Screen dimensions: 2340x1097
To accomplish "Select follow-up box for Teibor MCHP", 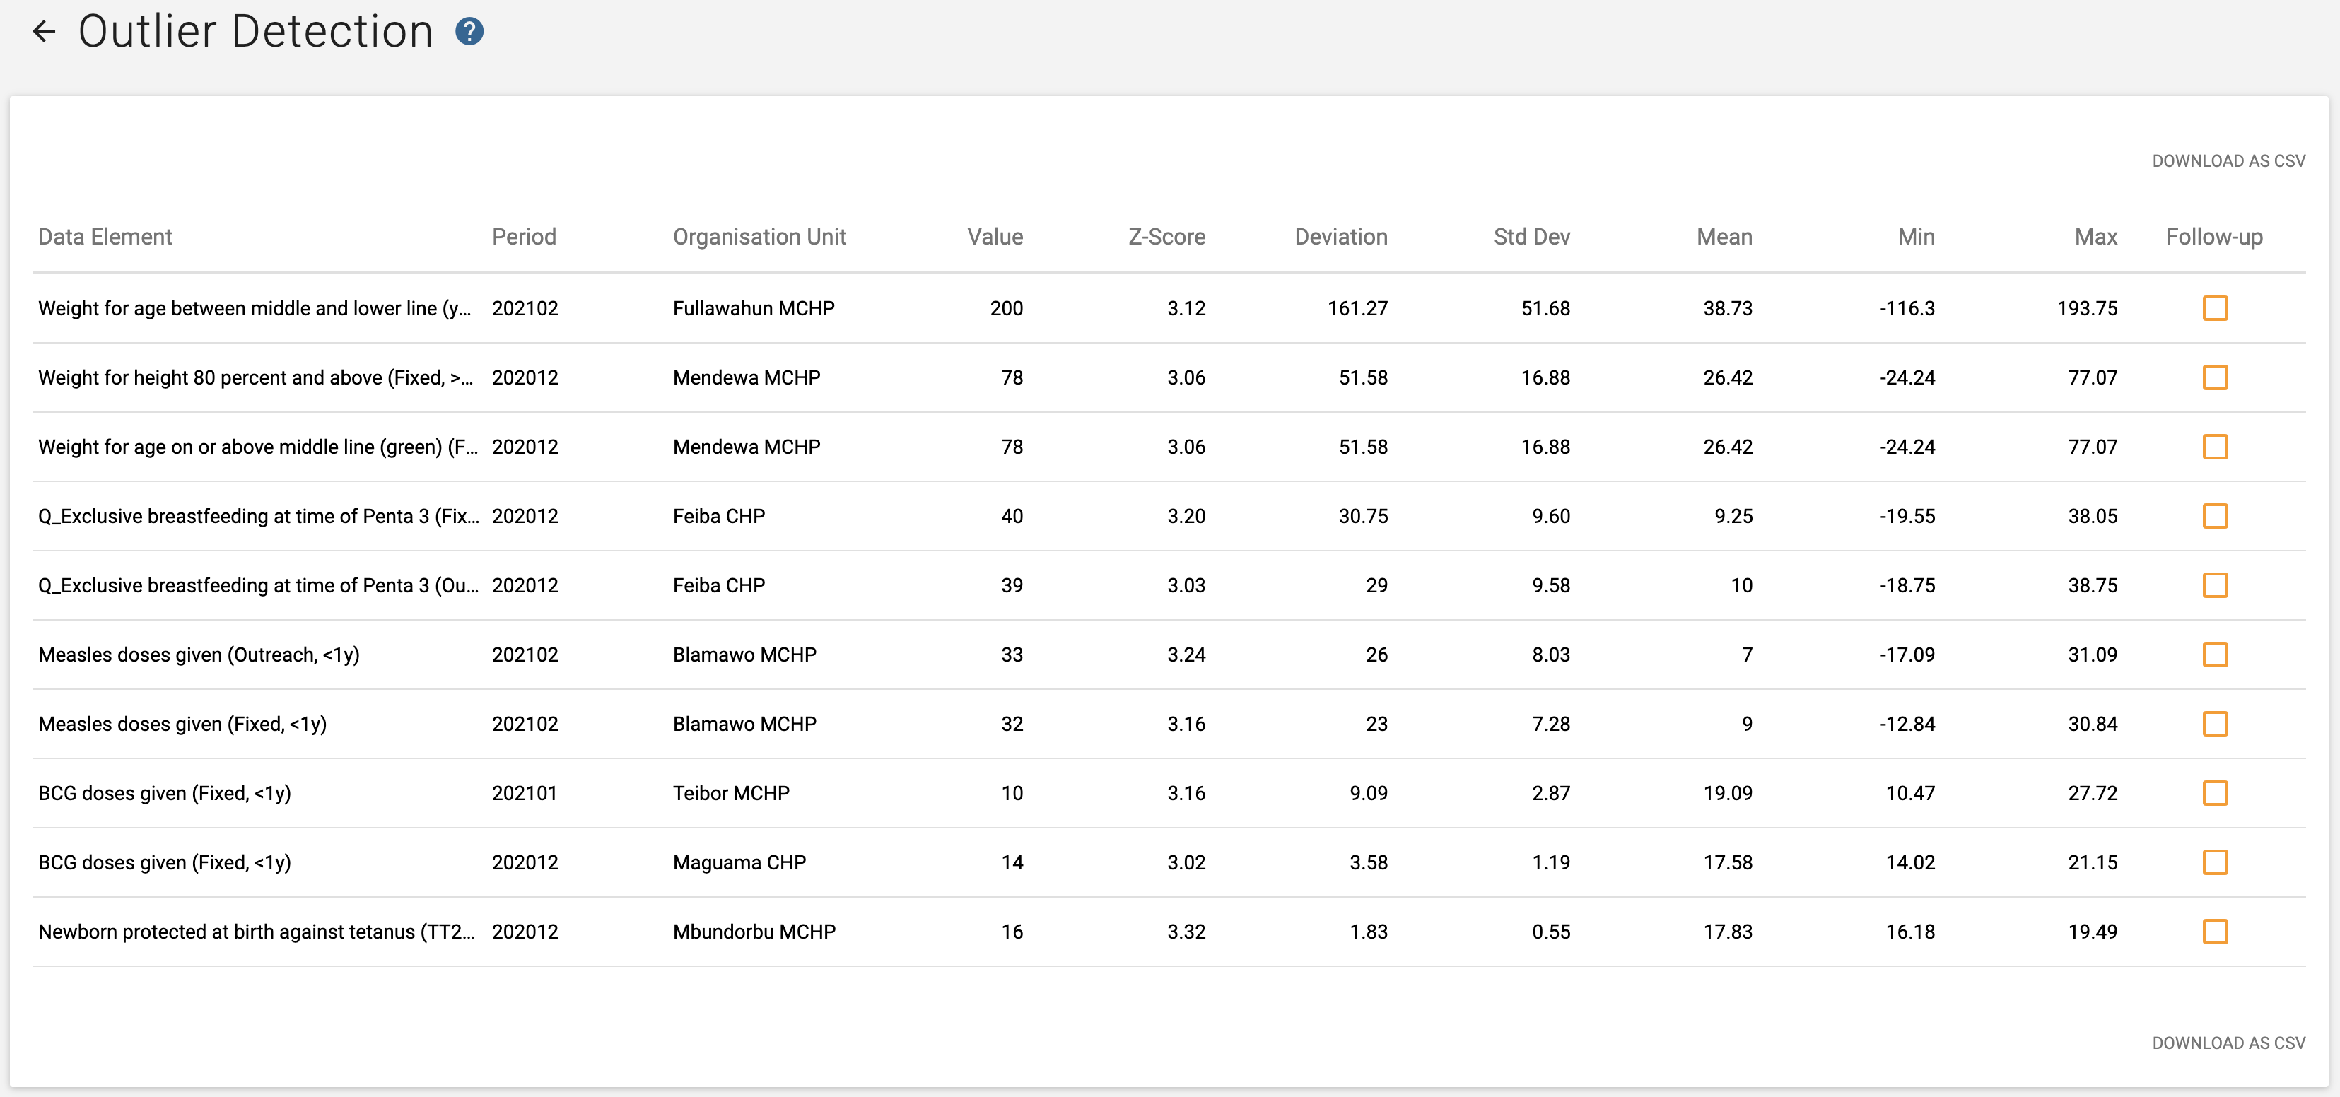I will coord(2215,793).
